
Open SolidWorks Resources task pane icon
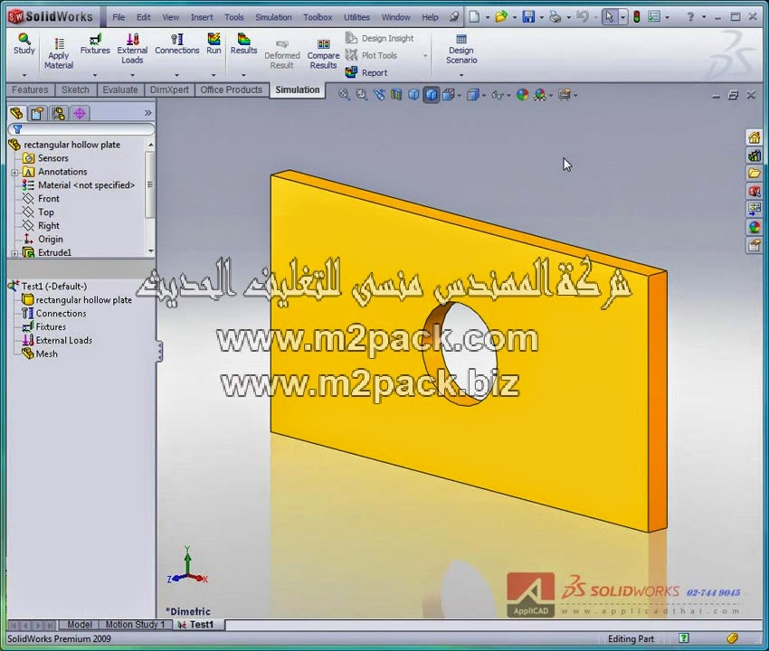point(755,137)
